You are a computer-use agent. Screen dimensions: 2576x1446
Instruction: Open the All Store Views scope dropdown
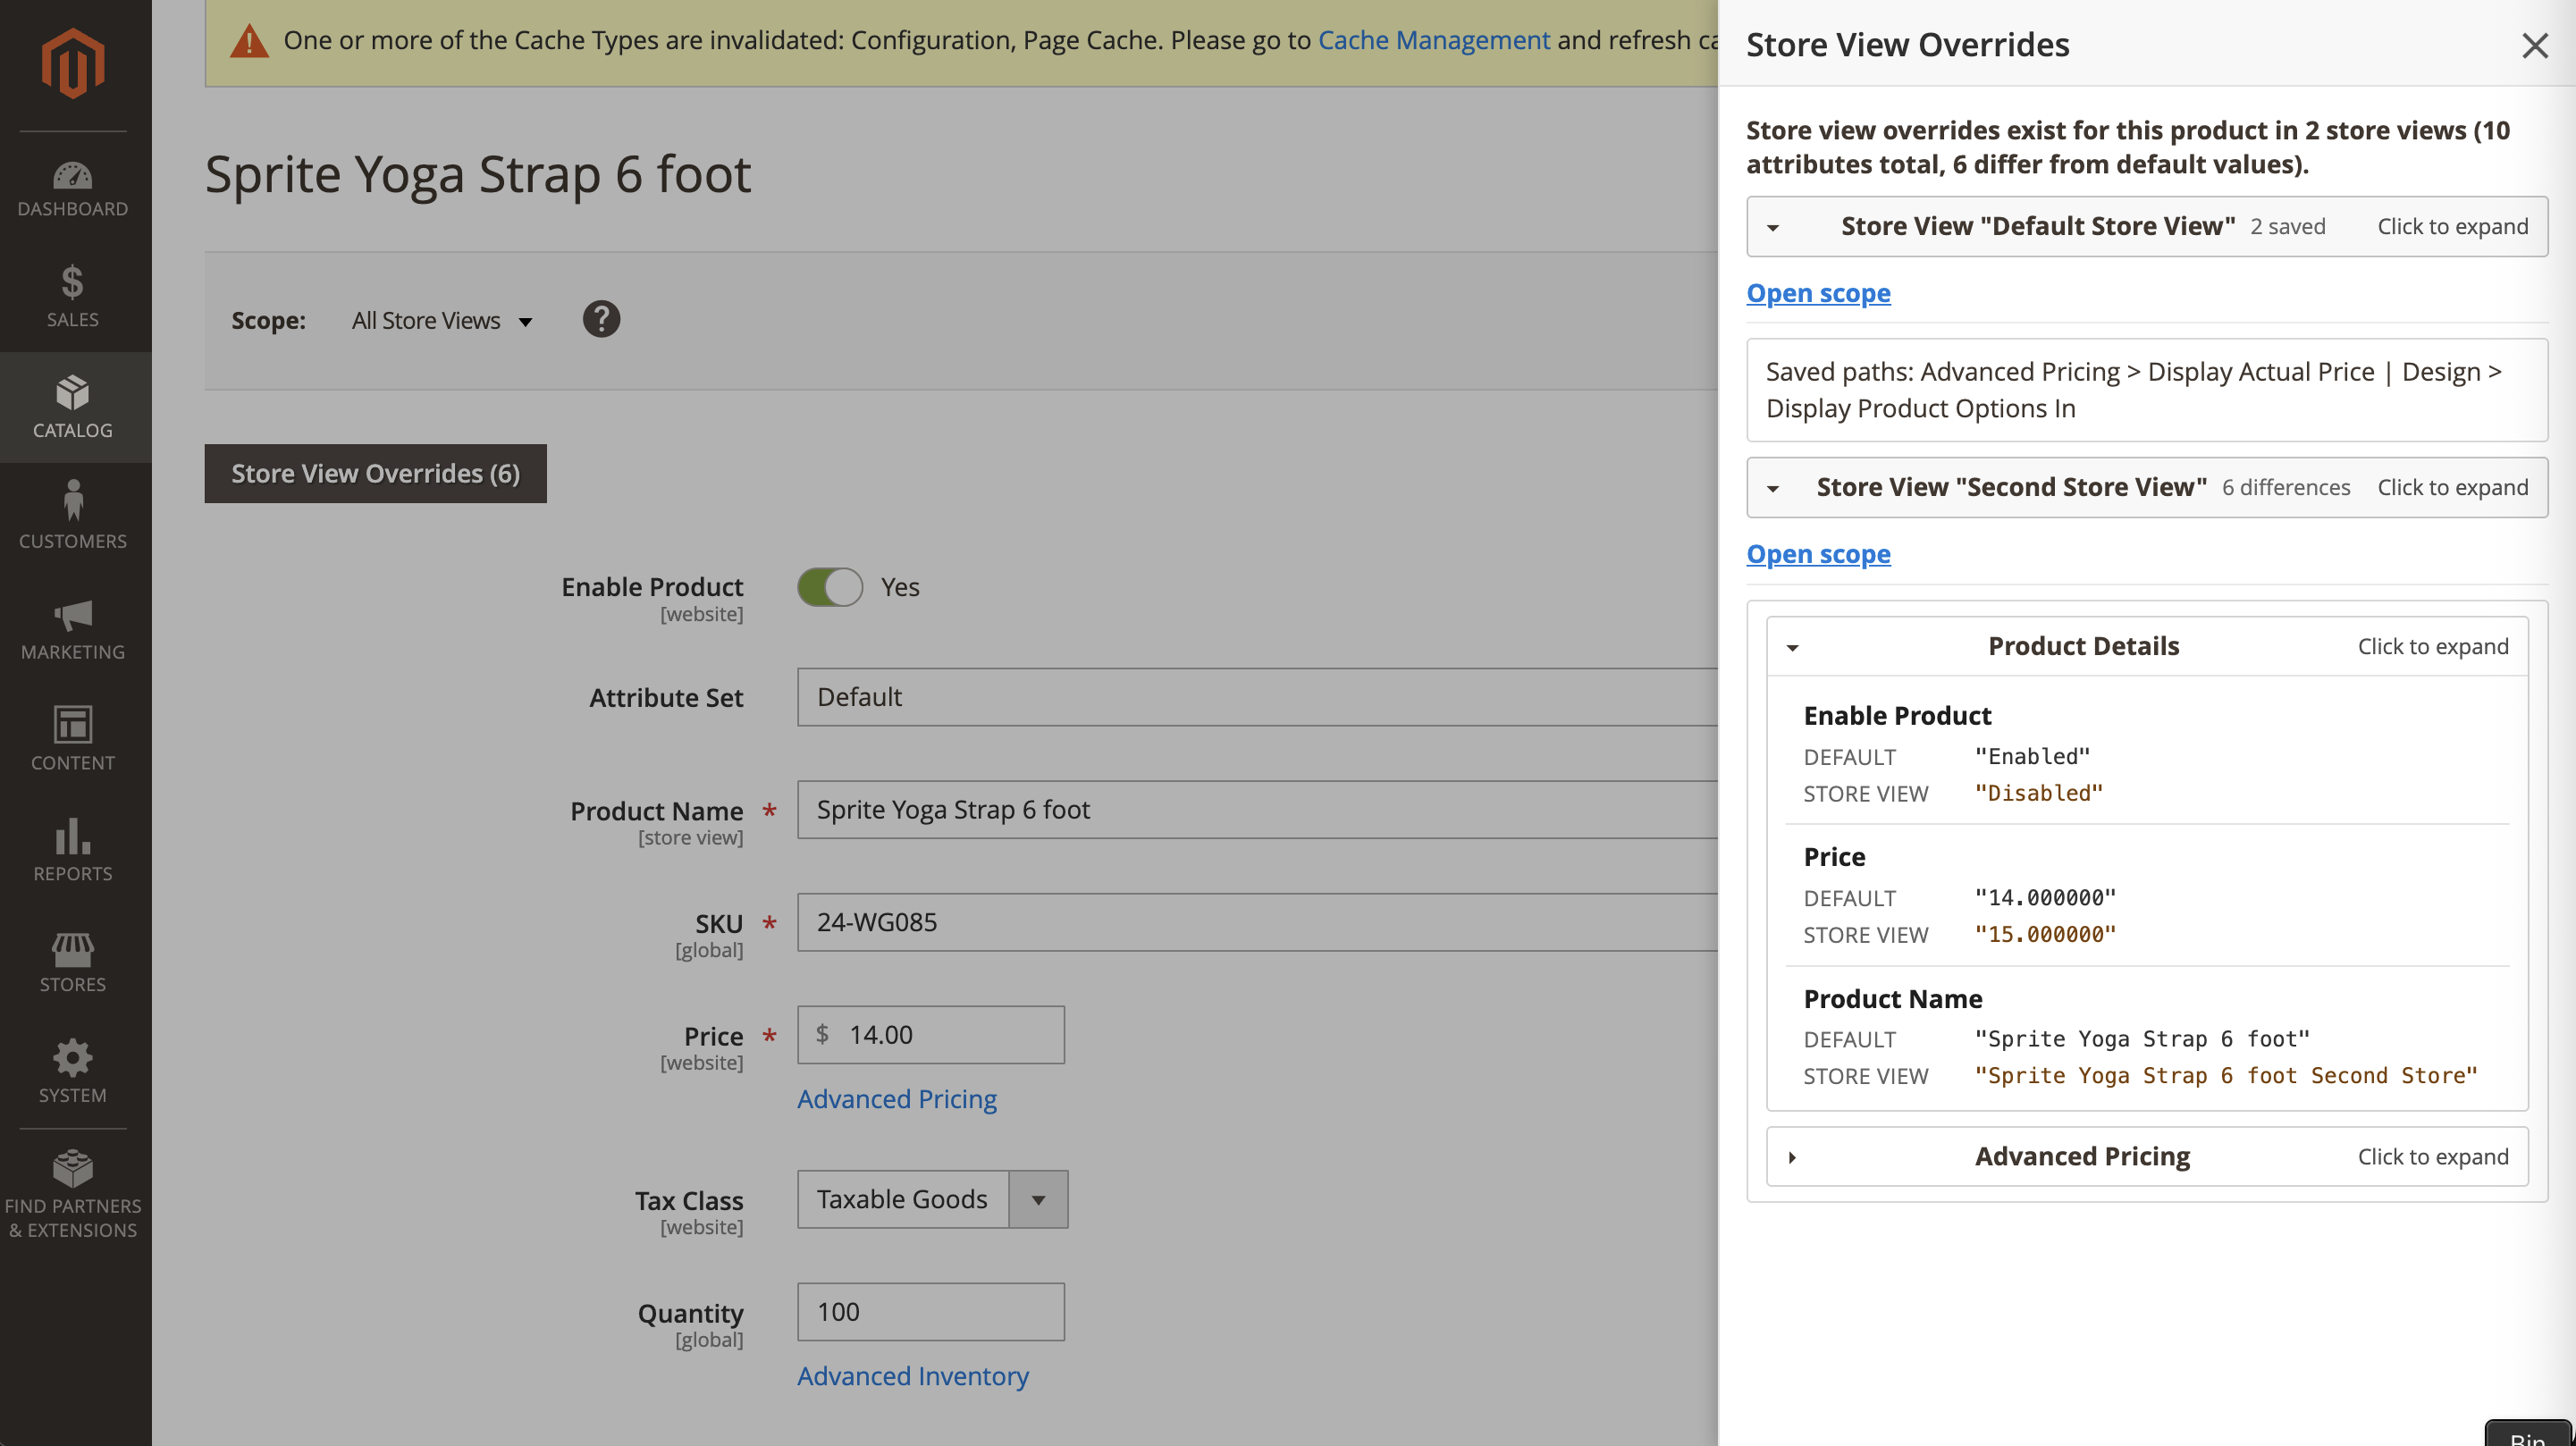442,320
